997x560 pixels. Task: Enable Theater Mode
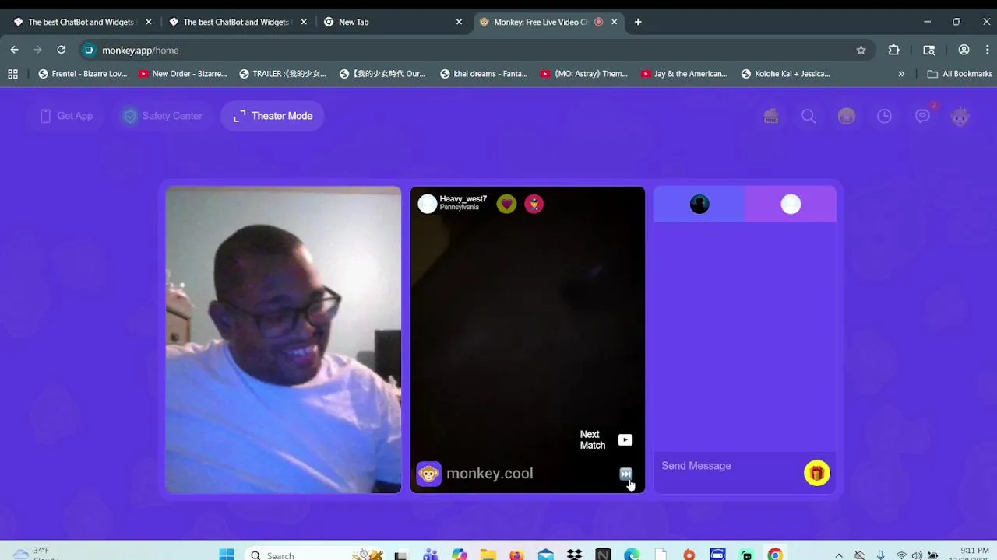tap(273, 116)
